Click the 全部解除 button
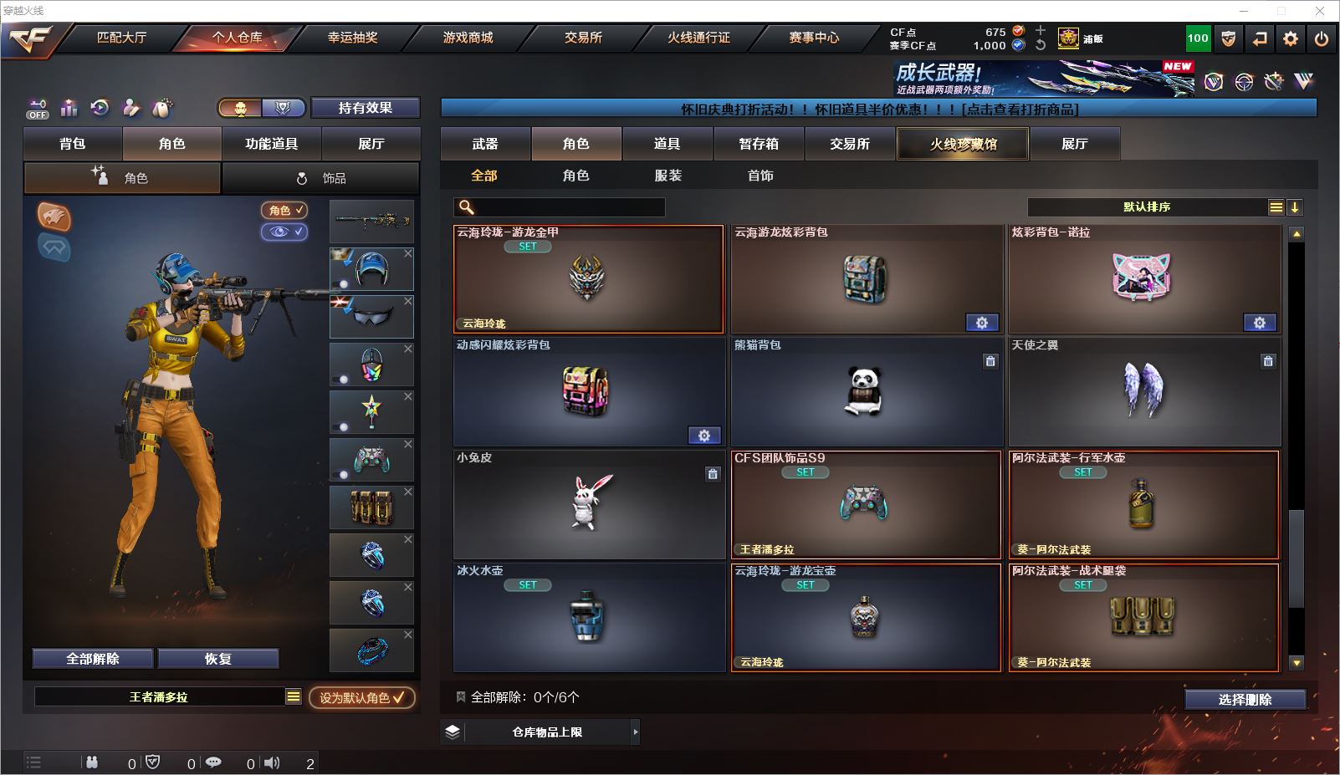Screen dimensions: 1340x775 point(93,659)
